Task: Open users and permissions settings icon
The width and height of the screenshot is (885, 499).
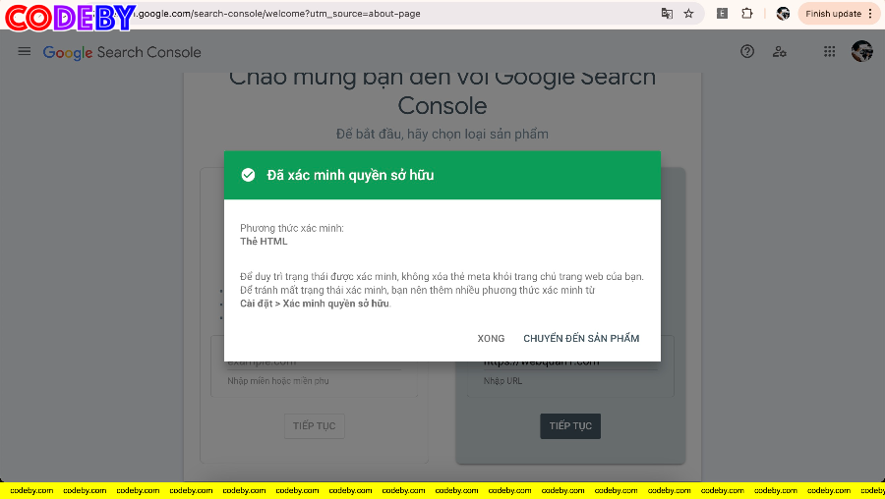Action: click(x=780, y=52)
